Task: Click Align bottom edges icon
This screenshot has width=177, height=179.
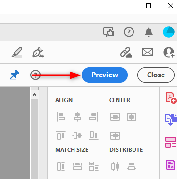Action: 94,135
